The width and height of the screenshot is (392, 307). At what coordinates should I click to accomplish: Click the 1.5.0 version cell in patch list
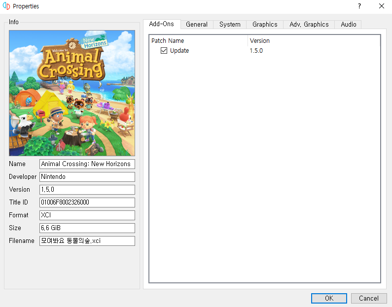[x=256, y=50]
